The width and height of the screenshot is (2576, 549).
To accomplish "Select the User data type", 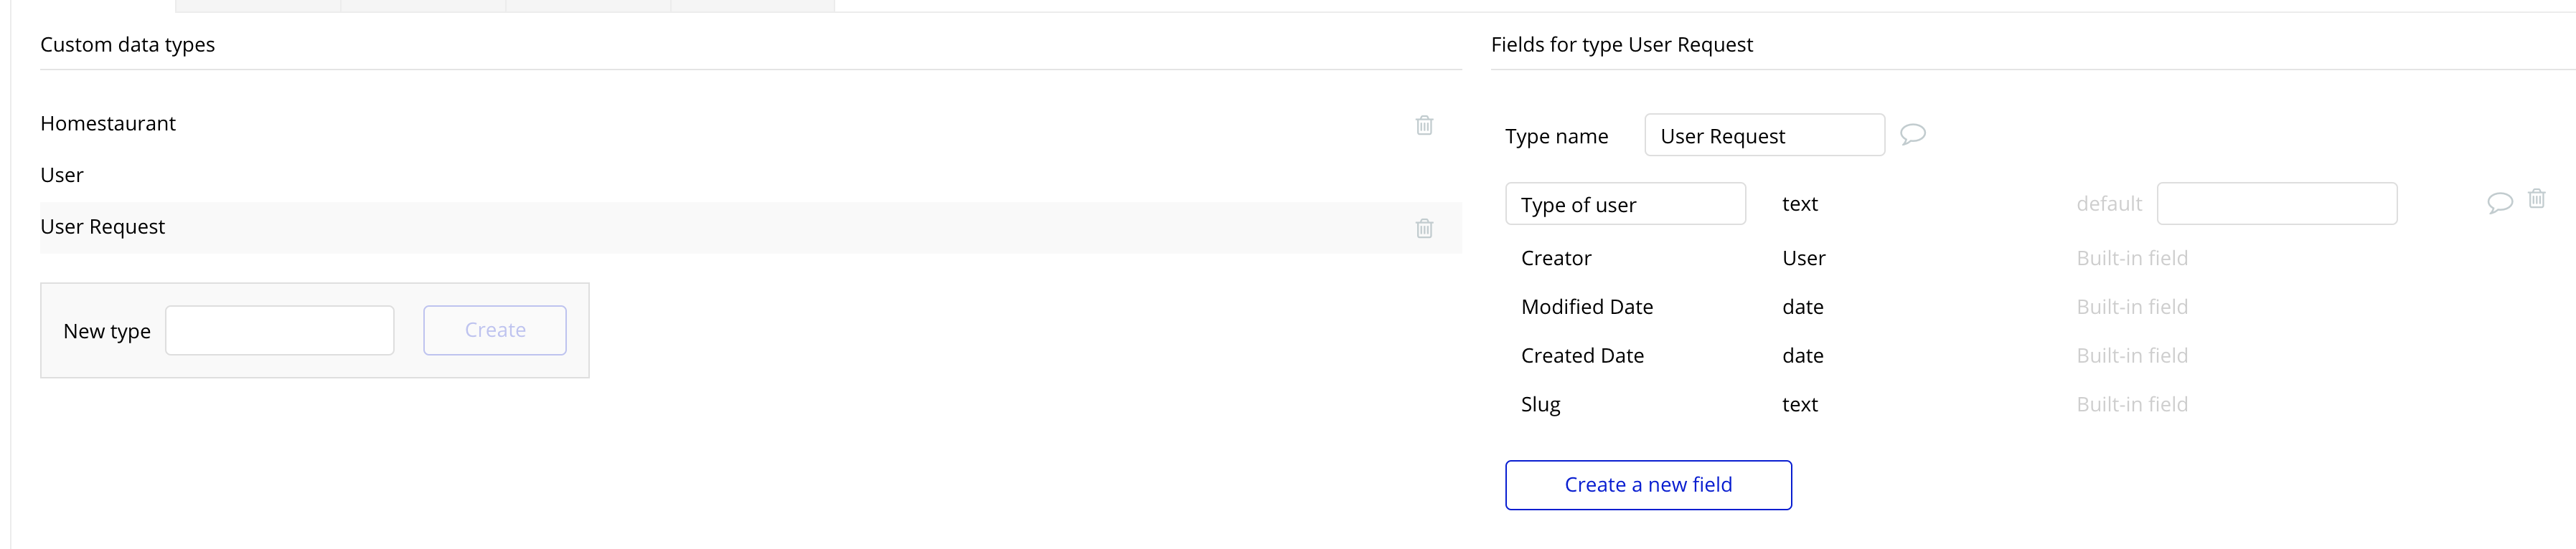I will (x=62, y=176).
